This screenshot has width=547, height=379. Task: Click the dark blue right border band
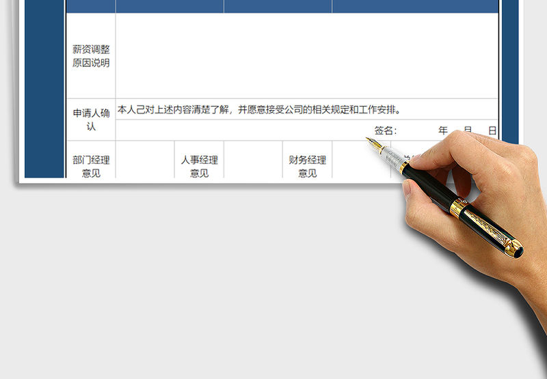509,68
